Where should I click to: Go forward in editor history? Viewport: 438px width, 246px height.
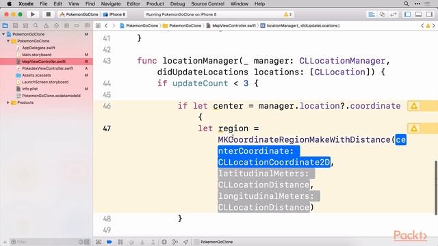click(x=114, y=26)
